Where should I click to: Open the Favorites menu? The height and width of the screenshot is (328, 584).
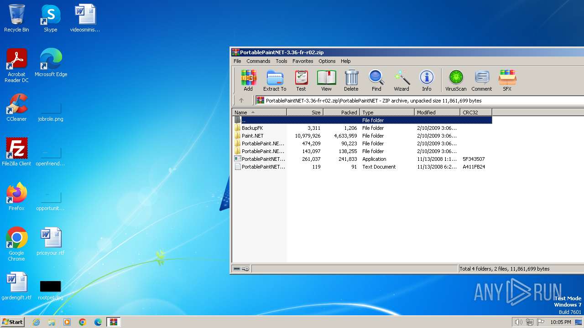(x=303, y=61)
